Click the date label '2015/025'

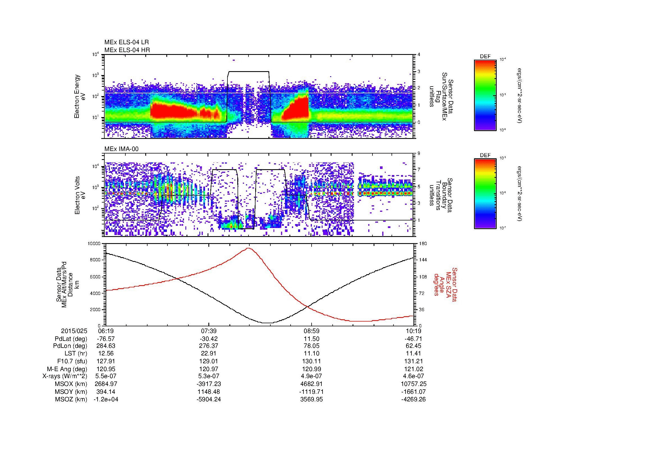click(74, 331)
